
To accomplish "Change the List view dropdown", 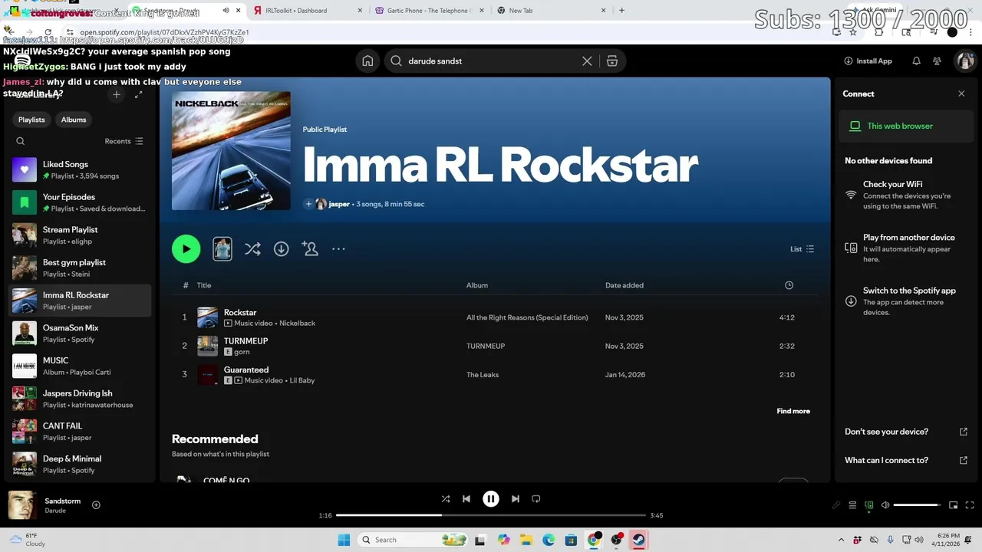I will [x=802, y=249].
